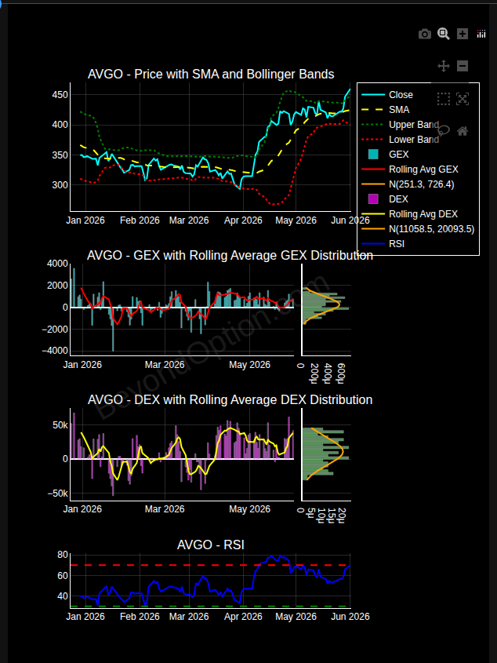Click 'Apr 2026' label on price chart axis
This screenshot has height=663, width=497.
[x=243, y=220]
